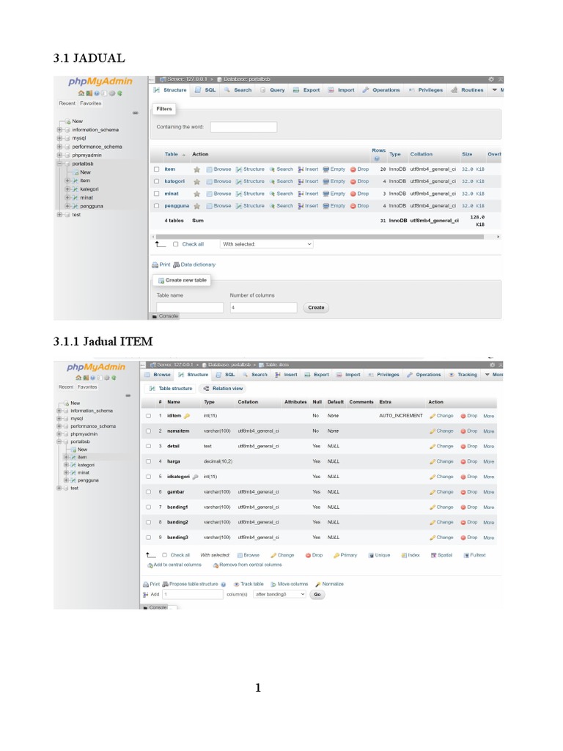Click Unique in the With selected row
563x751 pixels.
click(x=379, y=555)
